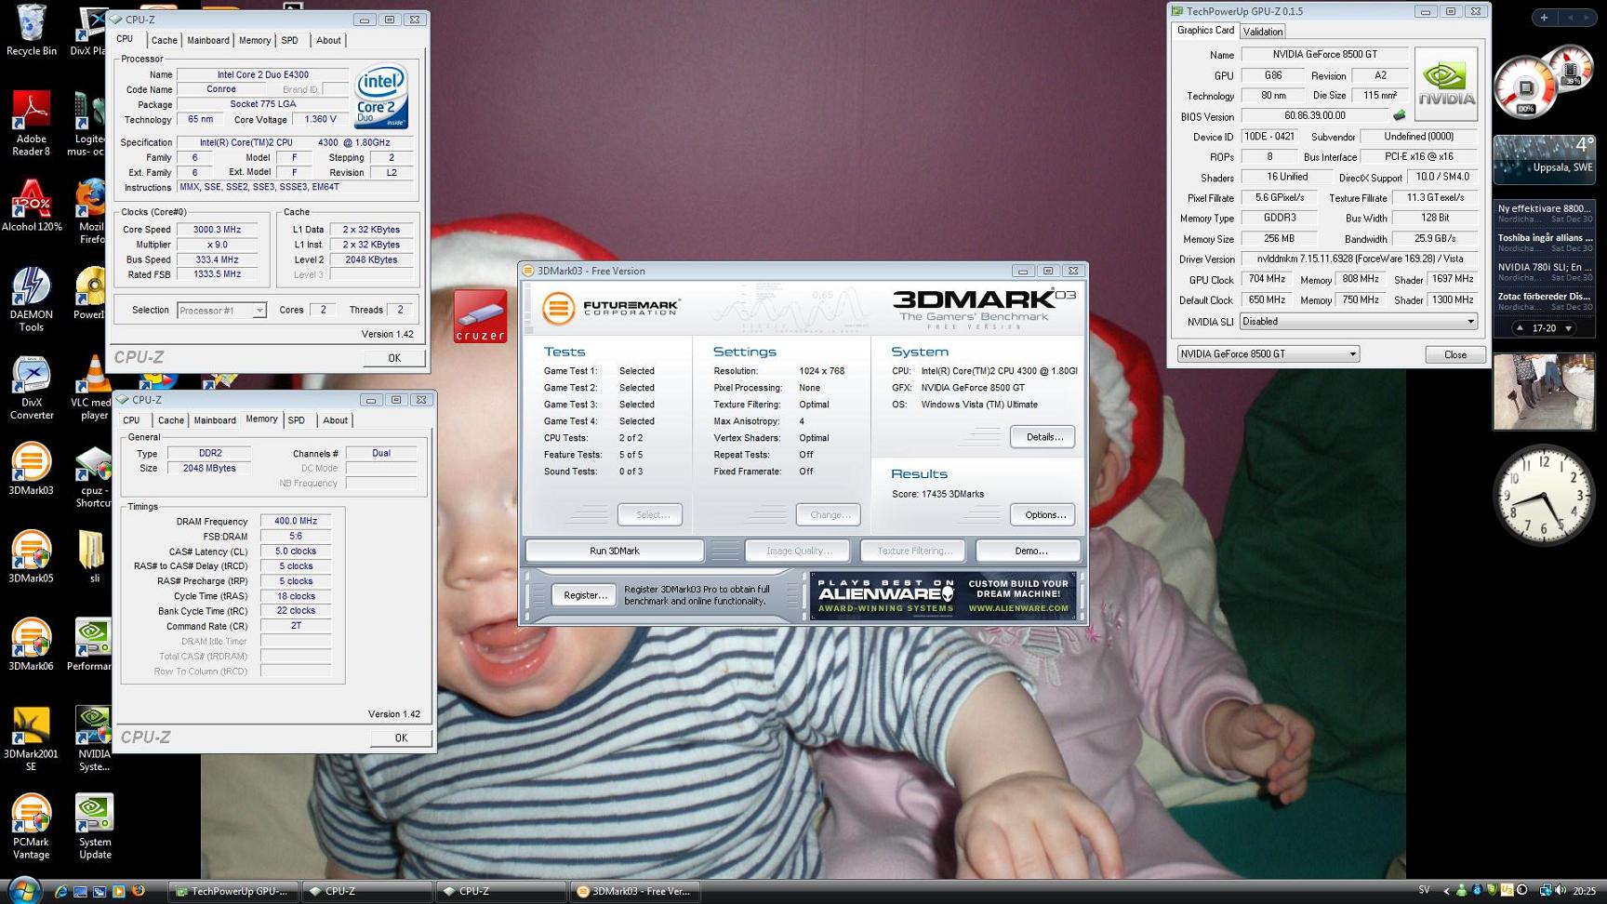Click OK in the lower CPU-Z window
The image size is (1607, 904).
(x=401, y=738)
